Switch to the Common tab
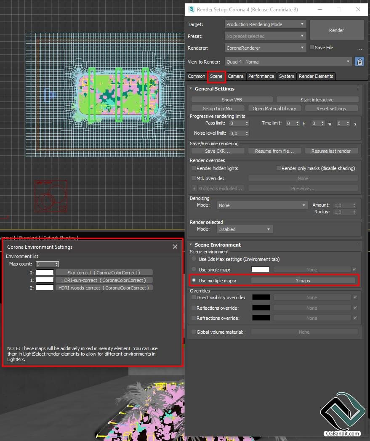Viewport: 370px width, 441px height. point(197,76)
